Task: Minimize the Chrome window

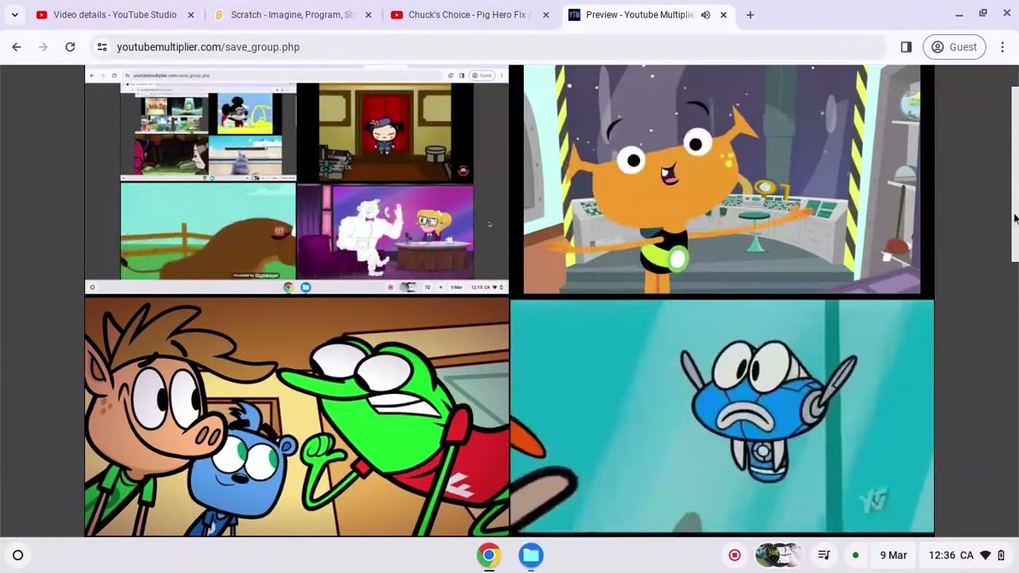Action: click(x=959, y=14)
